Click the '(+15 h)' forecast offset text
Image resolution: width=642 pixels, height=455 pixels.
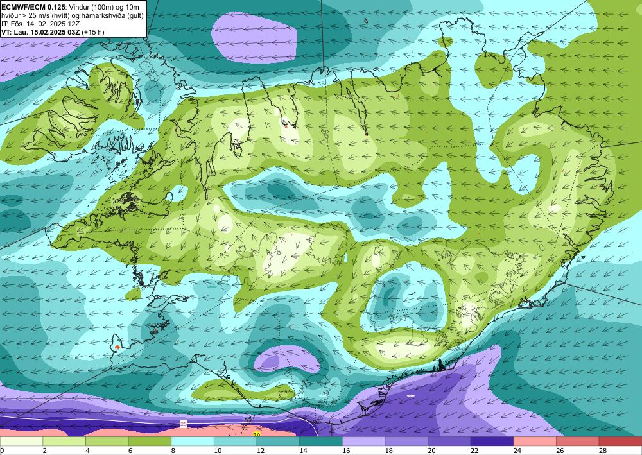[93, 32]
